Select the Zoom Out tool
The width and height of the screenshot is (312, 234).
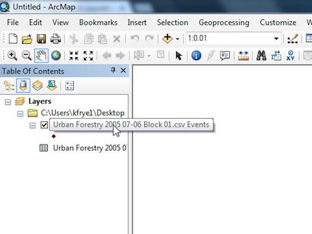27,56
